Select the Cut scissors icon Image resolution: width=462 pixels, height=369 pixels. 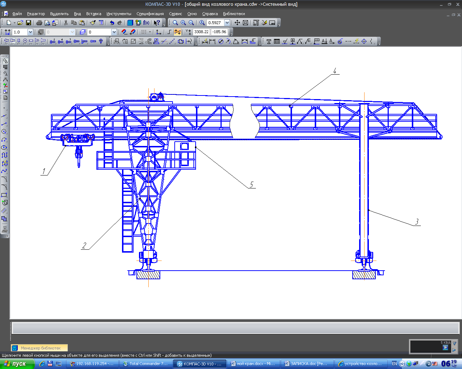tap(66, 23)
